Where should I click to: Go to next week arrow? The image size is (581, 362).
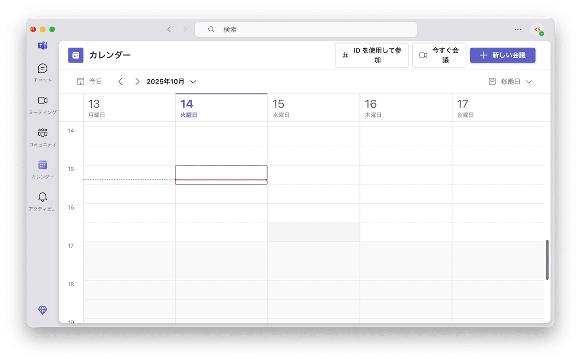pyautogui.click(x=137, y=82)
